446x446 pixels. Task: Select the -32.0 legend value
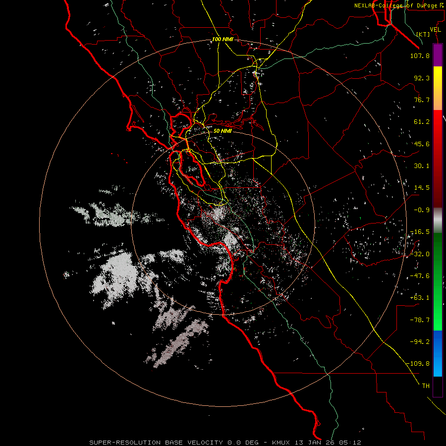coord(420,254)
